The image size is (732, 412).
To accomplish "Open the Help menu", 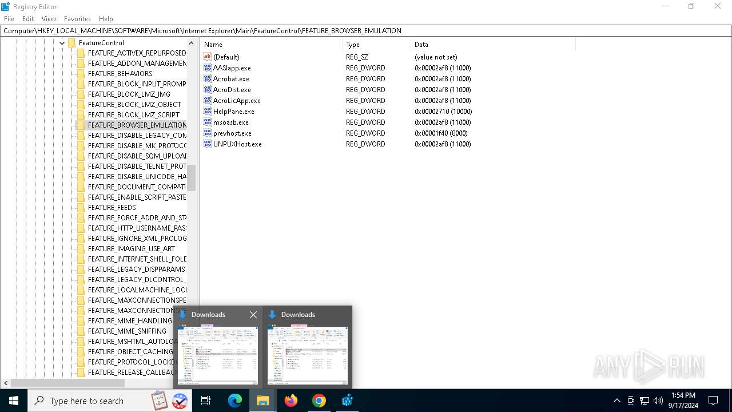I will [x=106, y=19].
